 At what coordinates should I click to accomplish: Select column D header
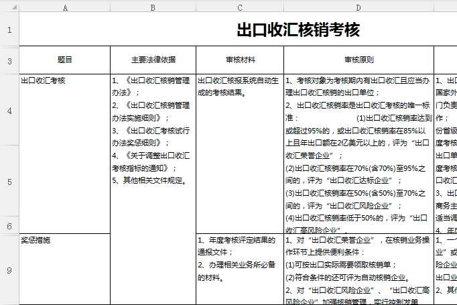(358, 7)
